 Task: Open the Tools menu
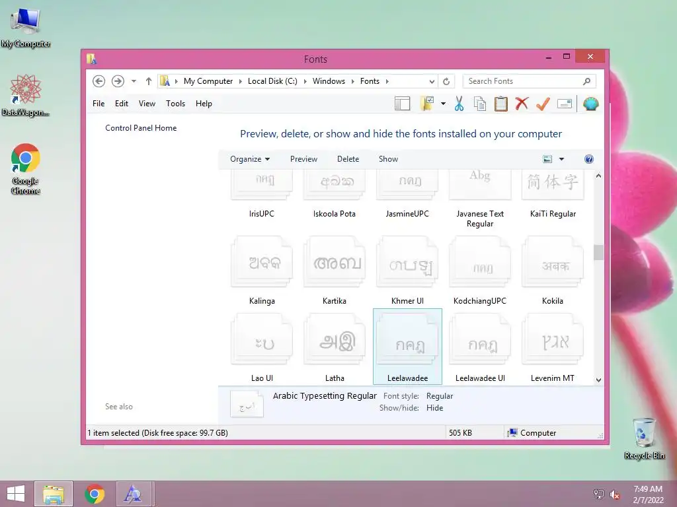[175, 104]
